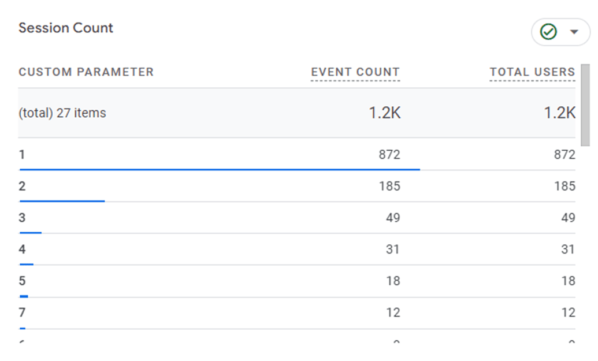Screen dimensions: 598x361
Task: Click the blue bar under row 2
Action: 62,200
